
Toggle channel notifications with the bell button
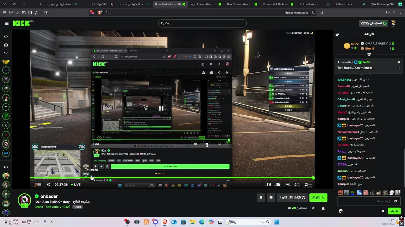coord(261,198)
